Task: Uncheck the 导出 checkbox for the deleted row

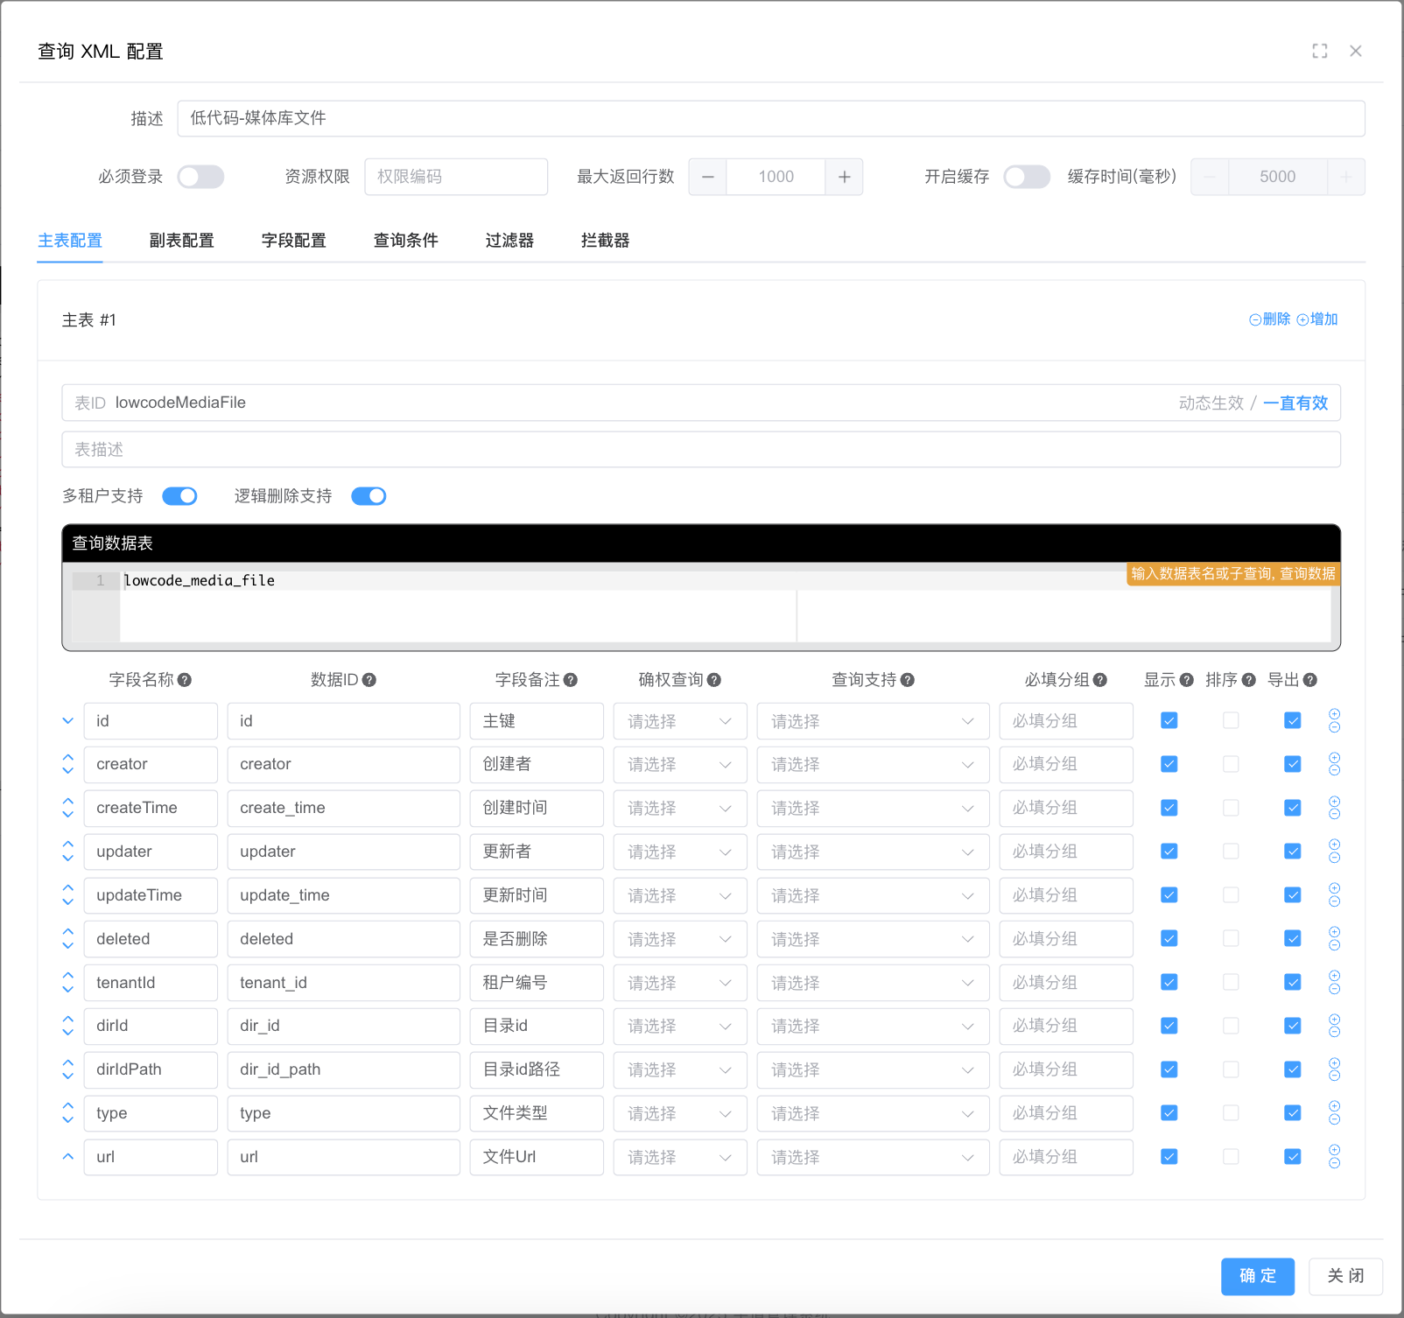Action: (x=1292, y=938)
